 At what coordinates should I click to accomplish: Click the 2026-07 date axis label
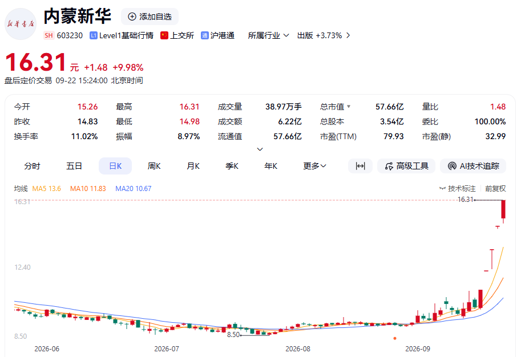[x=167, y=349]
